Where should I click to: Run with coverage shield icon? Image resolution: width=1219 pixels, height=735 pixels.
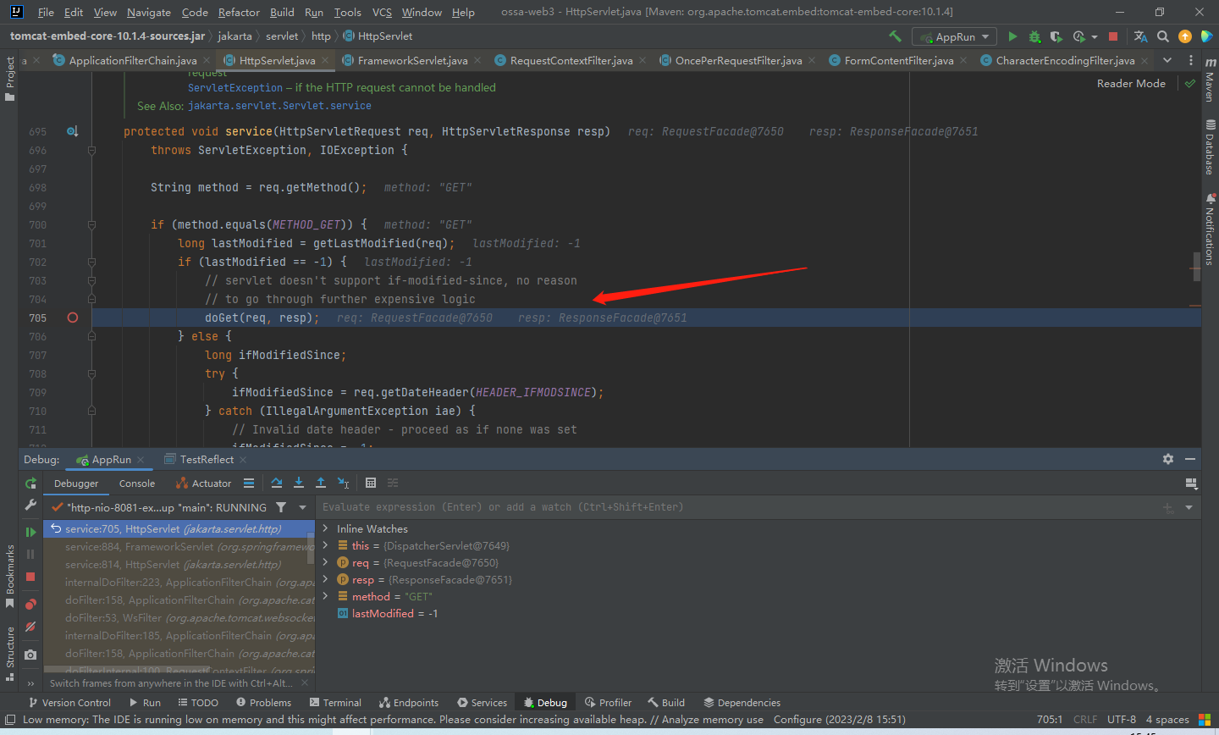click(x=1056, y=36)
